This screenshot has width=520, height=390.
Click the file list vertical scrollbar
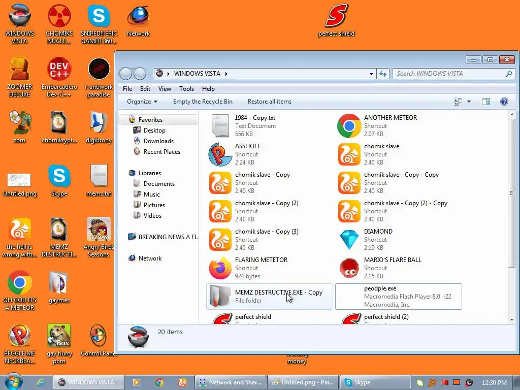point(511,193)
